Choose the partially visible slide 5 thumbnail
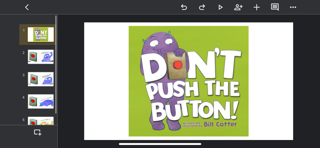320x148 pixels. pos(41,121)
